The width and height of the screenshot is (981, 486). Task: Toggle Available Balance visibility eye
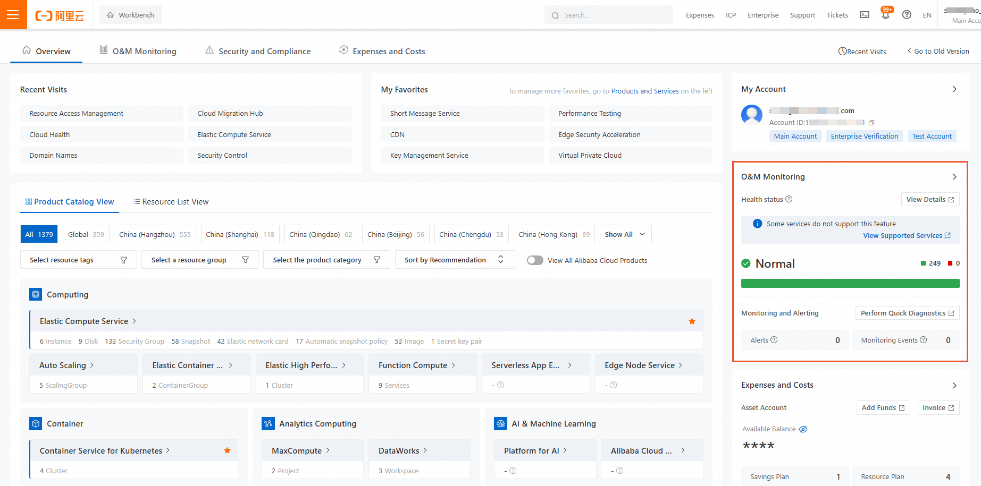click(x=803, y=429)
